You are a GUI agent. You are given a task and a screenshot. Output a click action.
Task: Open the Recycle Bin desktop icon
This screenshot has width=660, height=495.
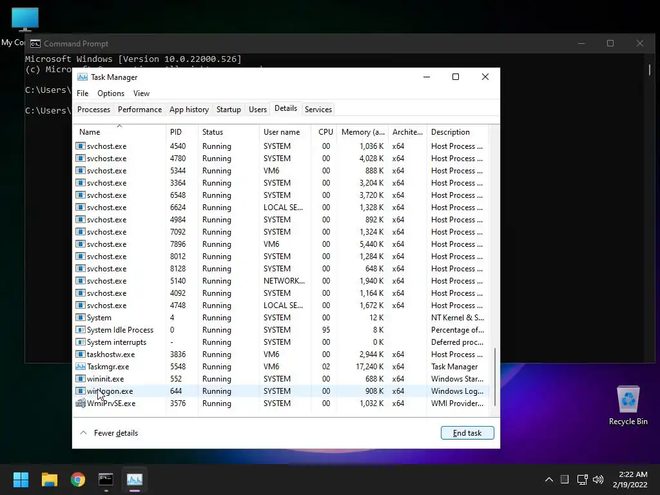point(628,405)
